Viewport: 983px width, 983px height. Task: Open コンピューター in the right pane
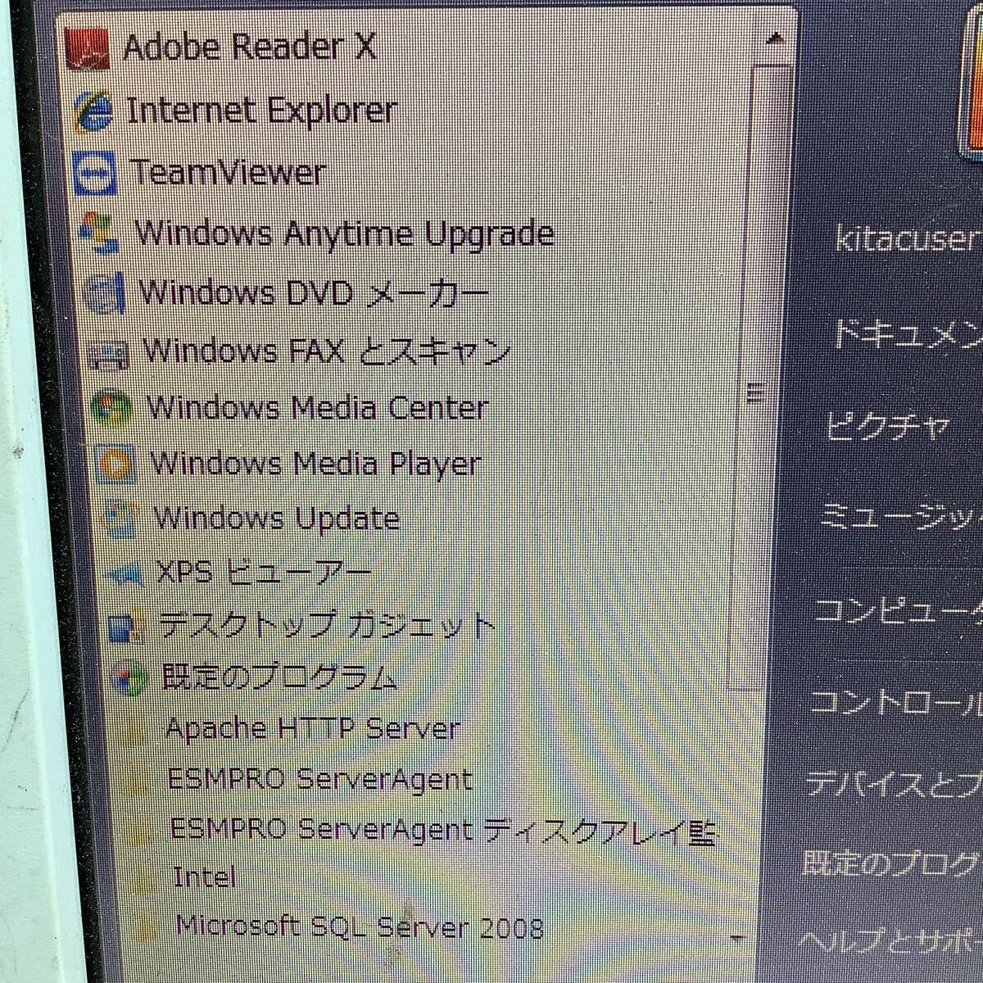point(899,609)
